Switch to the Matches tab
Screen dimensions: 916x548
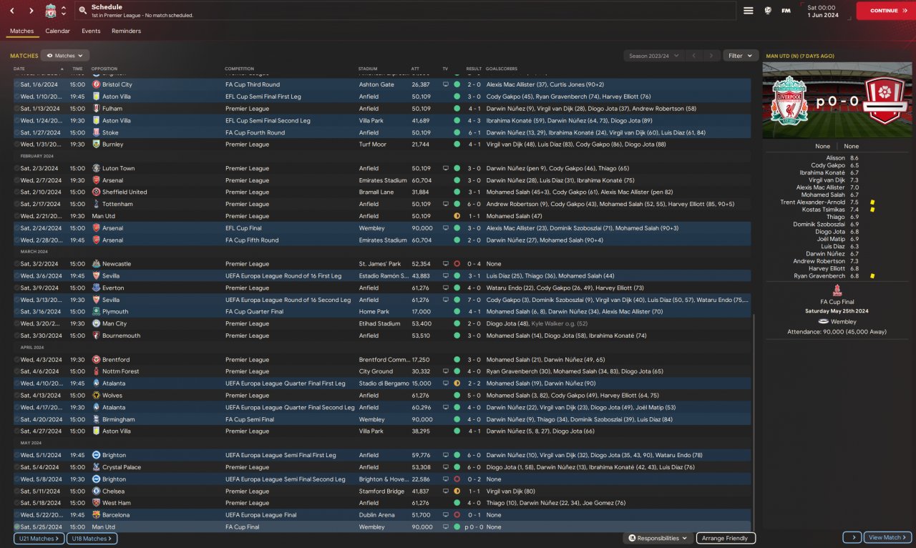(21, 31)
